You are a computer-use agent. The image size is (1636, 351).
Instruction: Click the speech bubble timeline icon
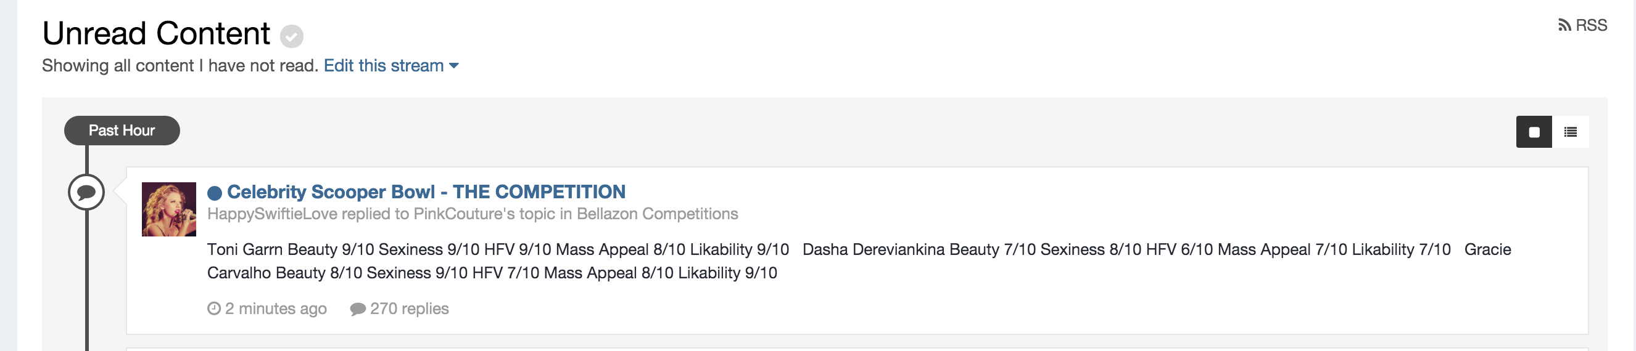pyautogui.click(x=86, y=192)
